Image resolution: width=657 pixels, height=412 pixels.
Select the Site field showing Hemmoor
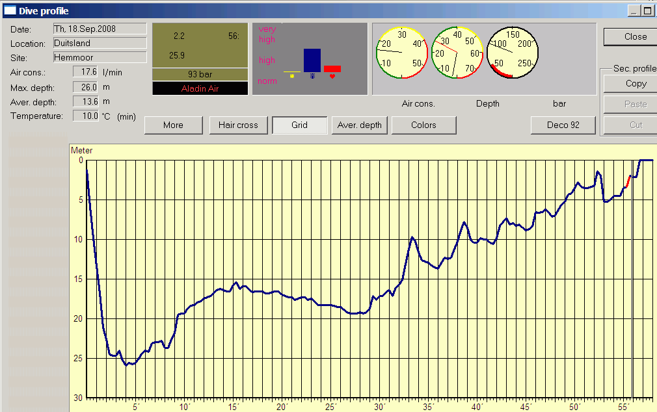pyautogui.click(x=100, y=57)
